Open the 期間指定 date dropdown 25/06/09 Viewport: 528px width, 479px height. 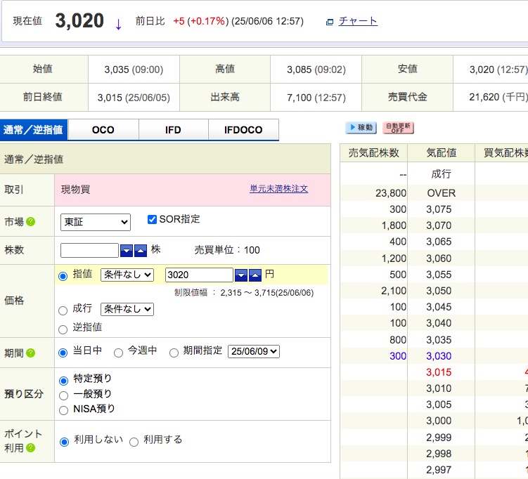[x=254, y=351]
